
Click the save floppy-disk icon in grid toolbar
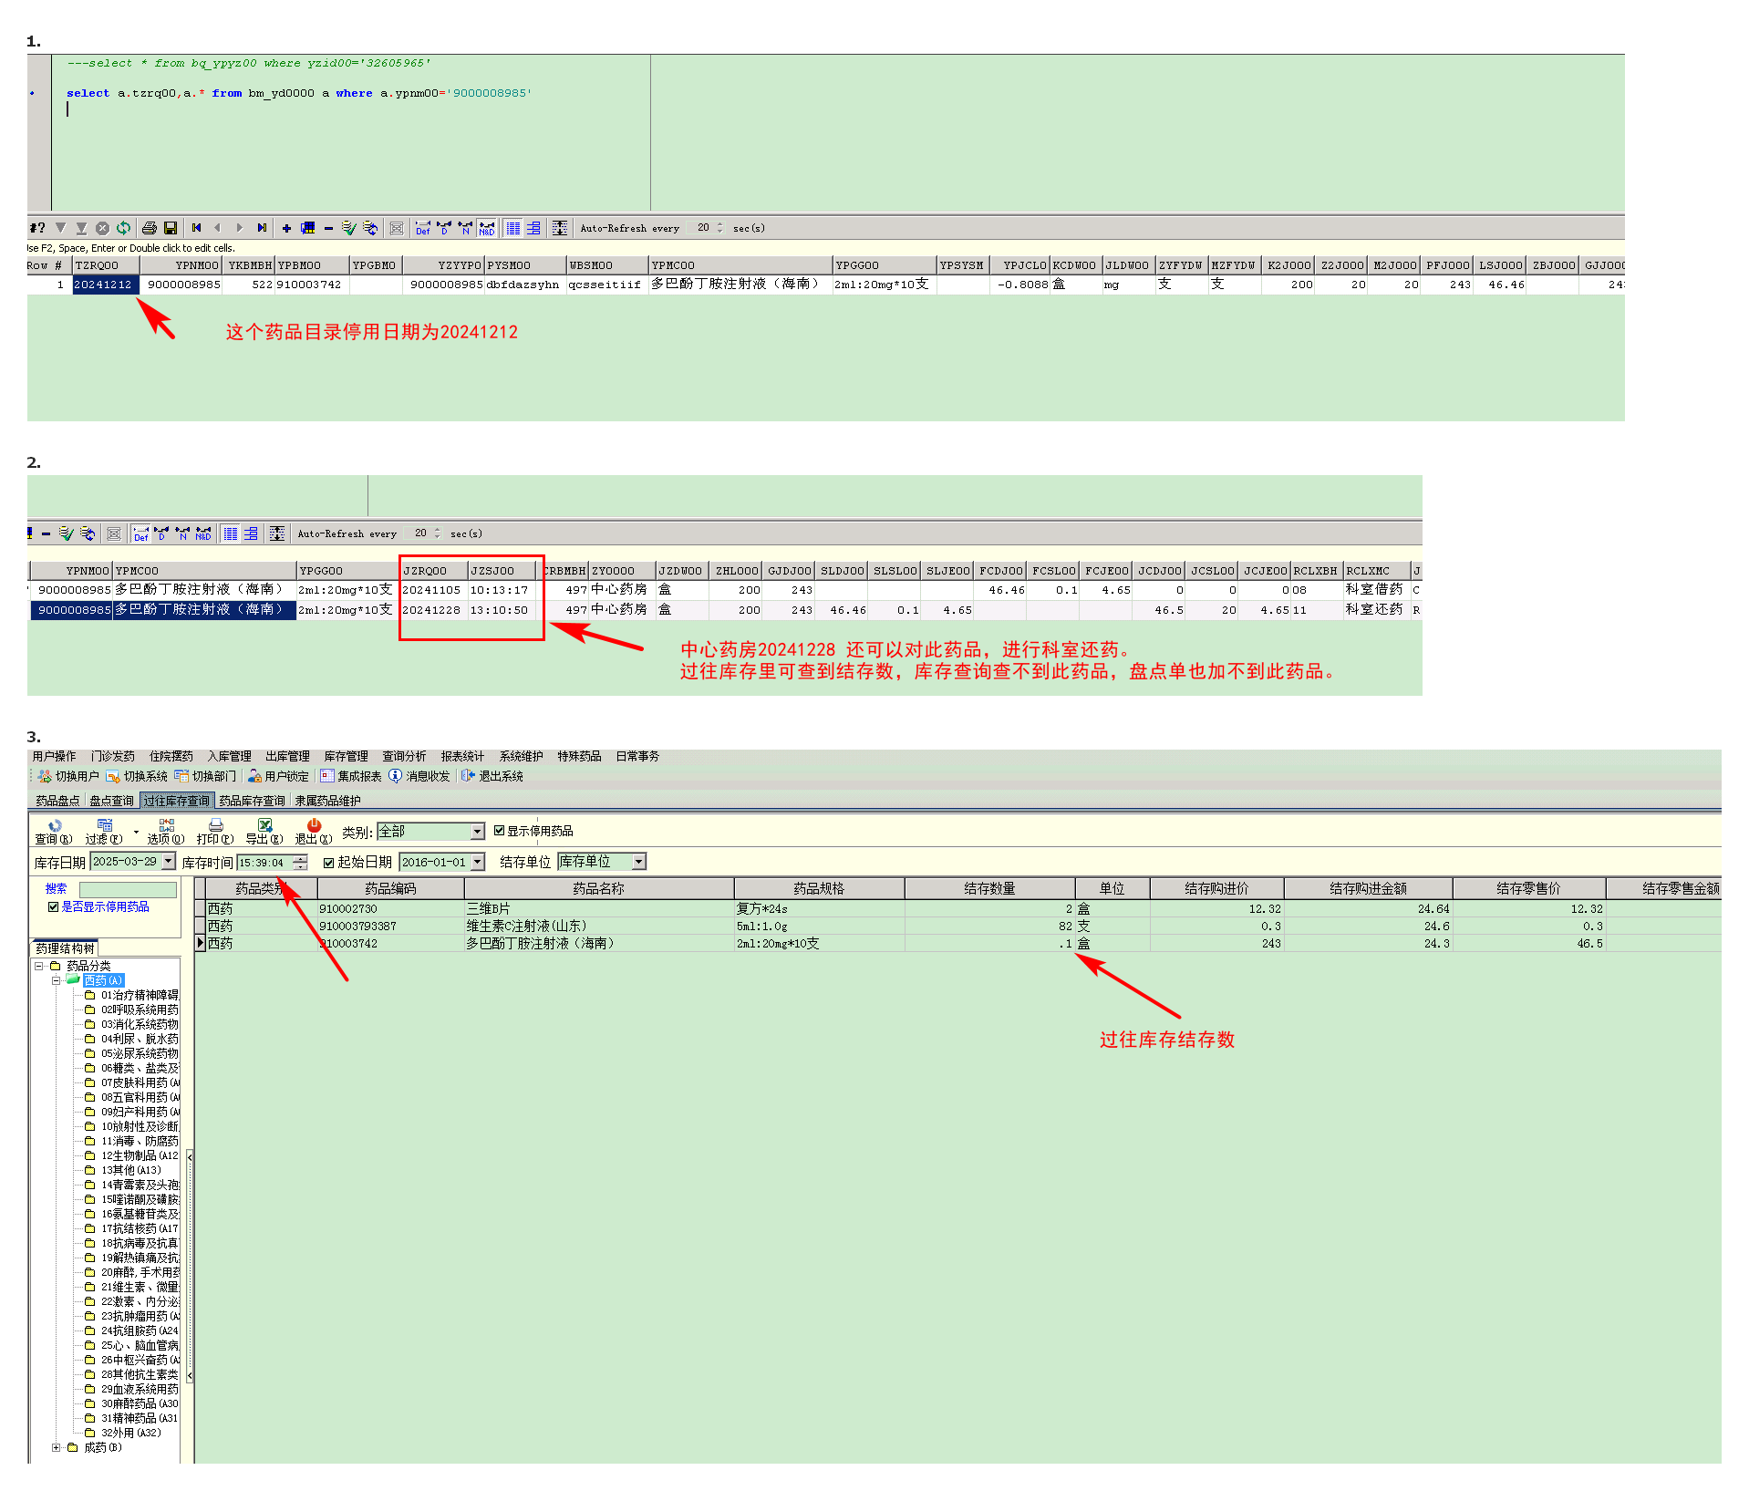pos(171,228)
